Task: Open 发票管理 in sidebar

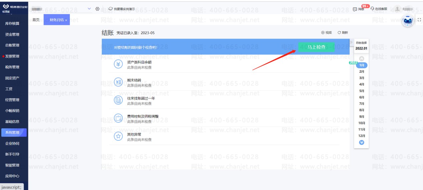Action: pos(12,56)
